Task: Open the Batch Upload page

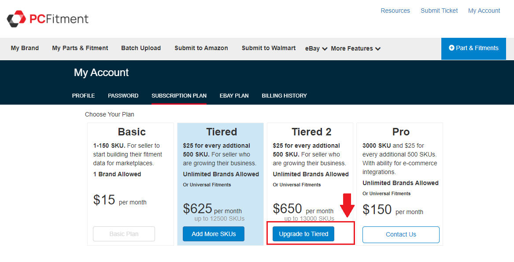Action: point(141,48)
